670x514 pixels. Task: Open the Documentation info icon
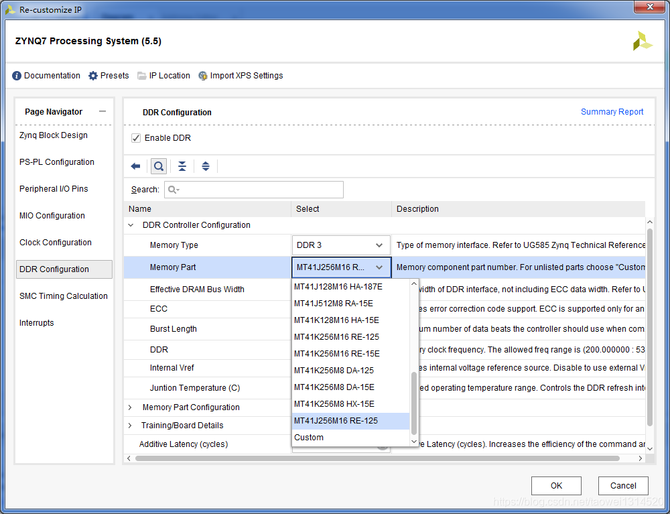tap(17, 76)
